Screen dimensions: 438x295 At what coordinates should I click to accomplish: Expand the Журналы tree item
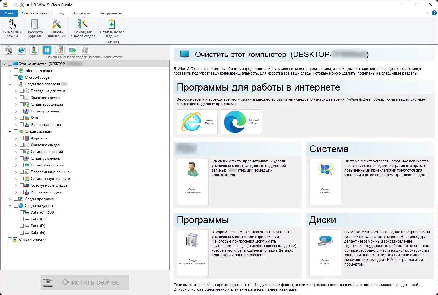point(15,138)
